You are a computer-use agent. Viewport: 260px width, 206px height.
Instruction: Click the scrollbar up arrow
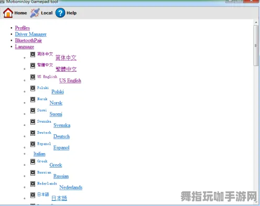click(x=256, y=23)
